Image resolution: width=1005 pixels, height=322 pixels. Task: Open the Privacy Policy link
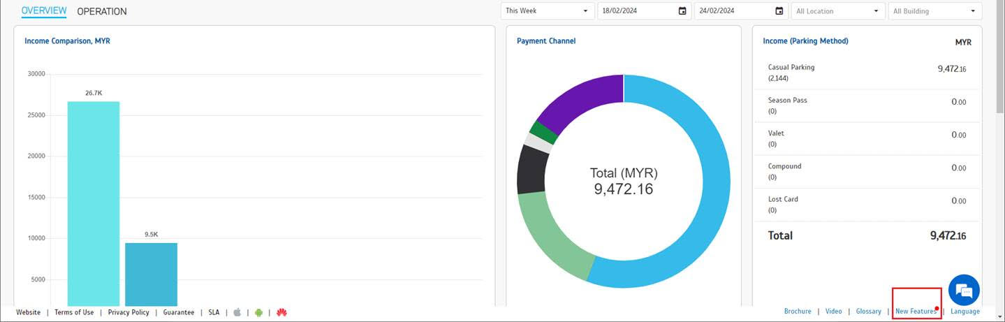[x=129, y=312]
